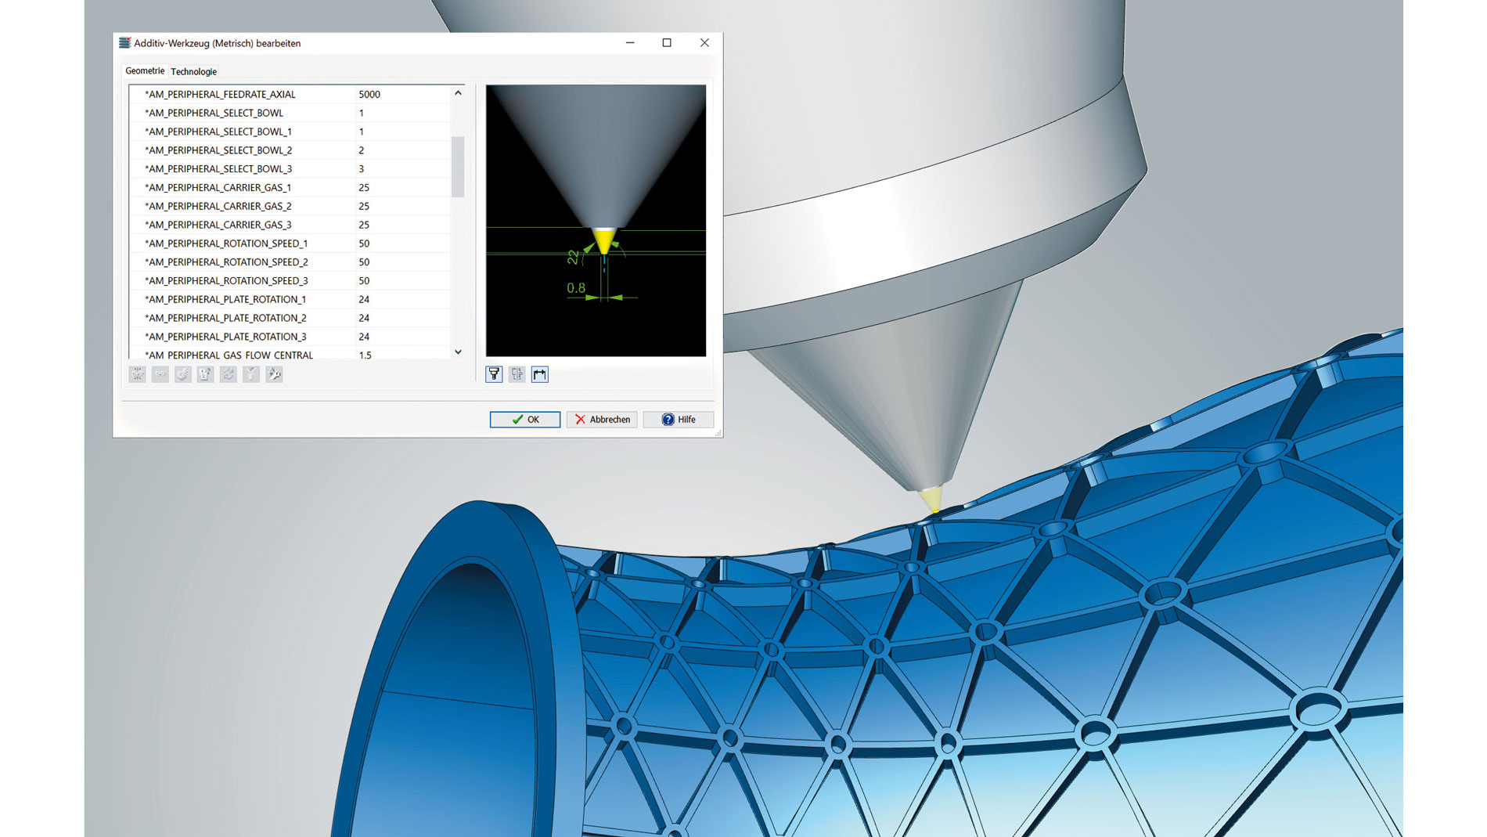Toggle the dimension display icon under the preview
The image size is (1487, 837).
pos(540,374)
